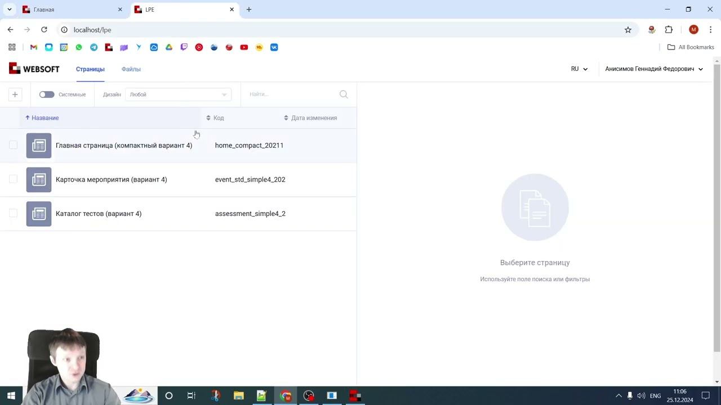The height and width of the screenshot is (405, 721).
Task: Open the Chrome apps grid icon
Action: click(x=12, y=47)
